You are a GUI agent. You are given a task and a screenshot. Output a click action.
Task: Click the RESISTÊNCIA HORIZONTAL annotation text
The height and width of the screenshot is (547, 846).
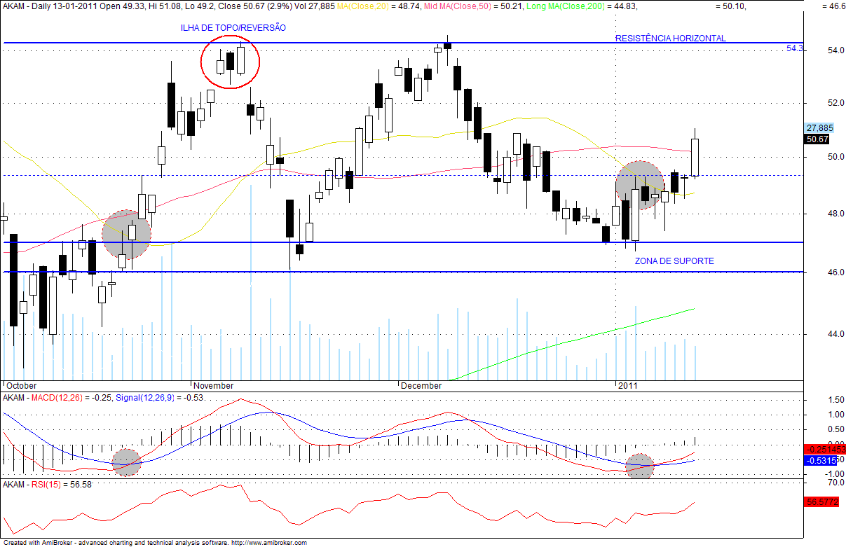pos(671,39)
